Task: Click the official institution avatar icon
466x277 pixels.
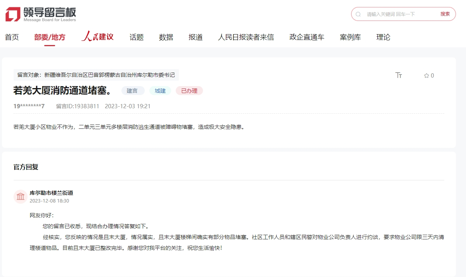Action: 20,197
